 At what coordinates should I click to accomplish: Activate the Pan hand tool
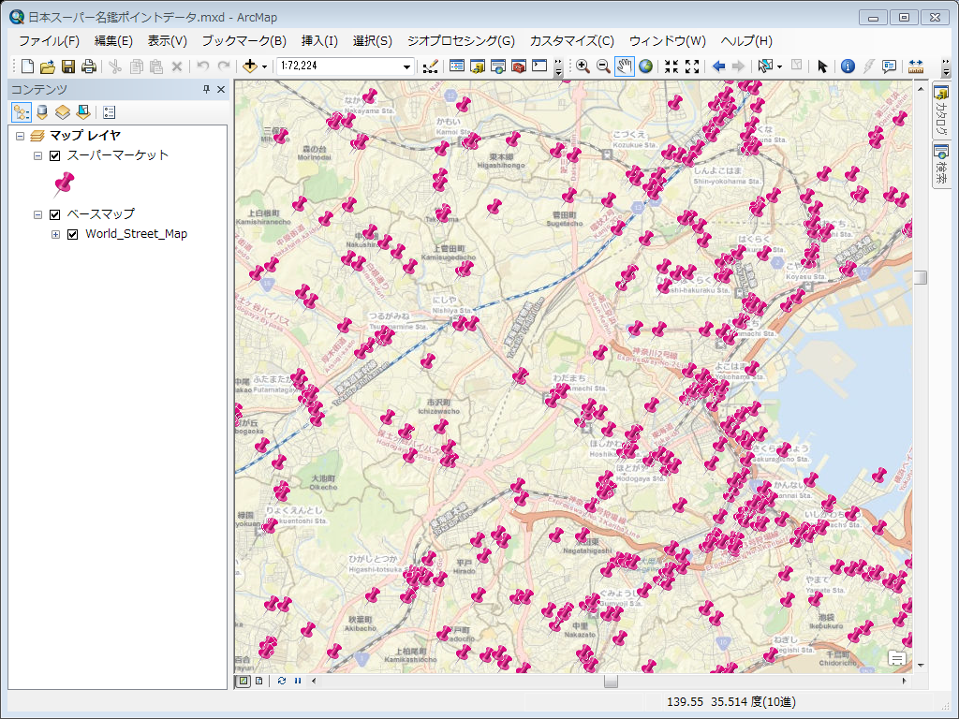click(x=624, y=66)
